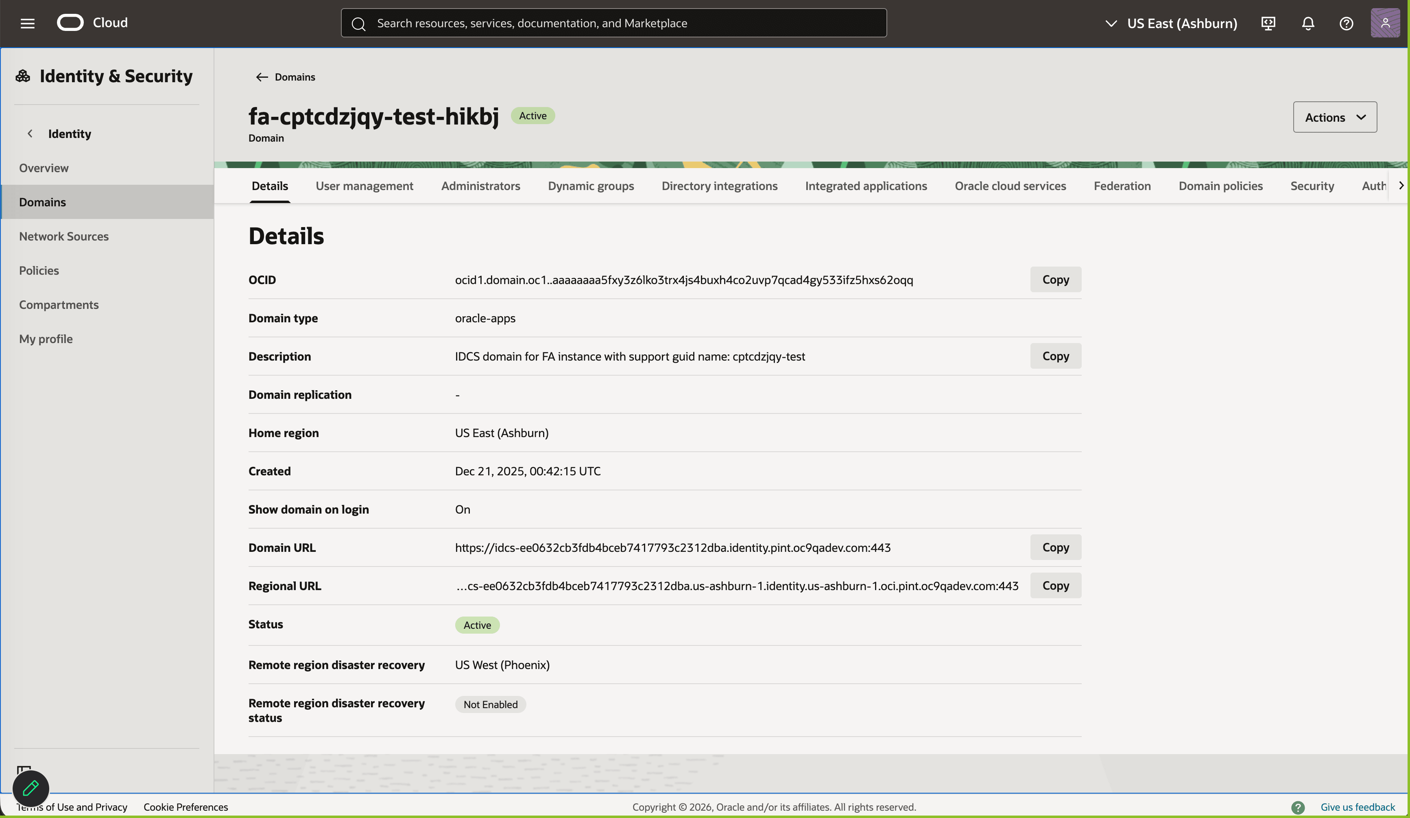Click the search magnifier icon
Viewport: 1410px width, 818px height.
[358, 24]
